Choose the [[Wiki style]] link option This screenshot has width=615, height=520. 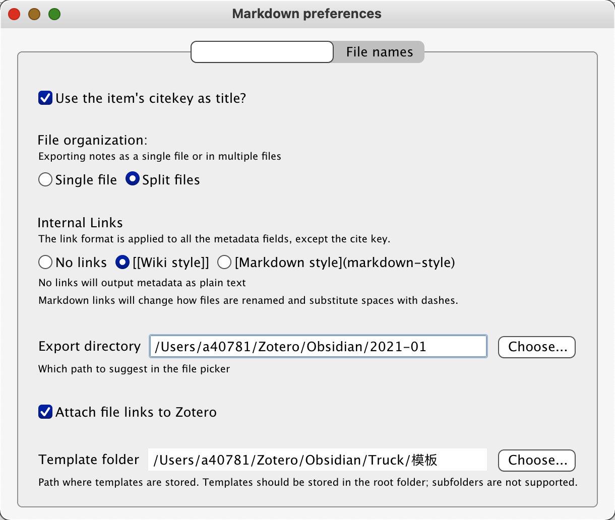[x=122, y=262]
